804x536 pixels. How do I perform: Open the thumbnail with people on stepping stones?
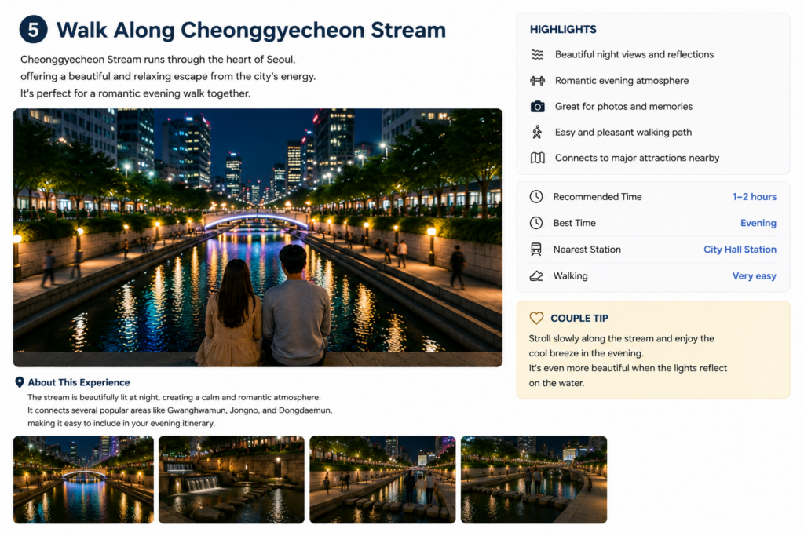pos(382,479)
